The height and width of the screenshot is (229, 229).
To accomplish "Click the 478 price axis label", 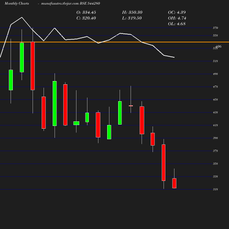I will click(x=215, y=87).
